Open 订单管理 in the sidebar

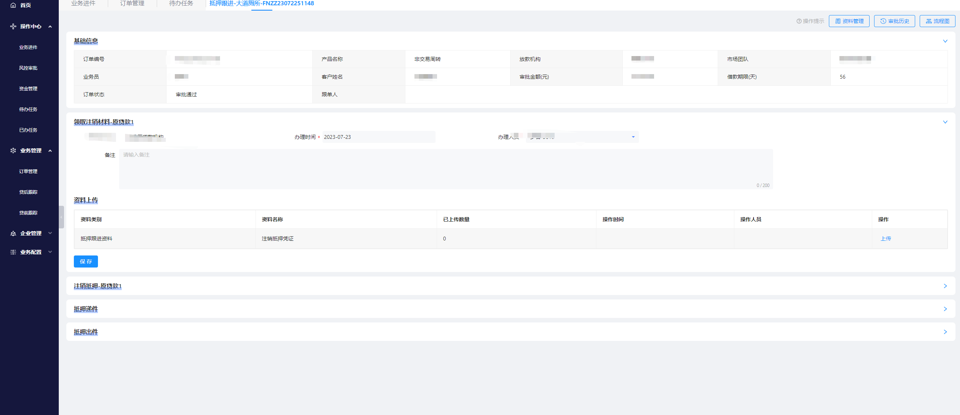[28, 172]
